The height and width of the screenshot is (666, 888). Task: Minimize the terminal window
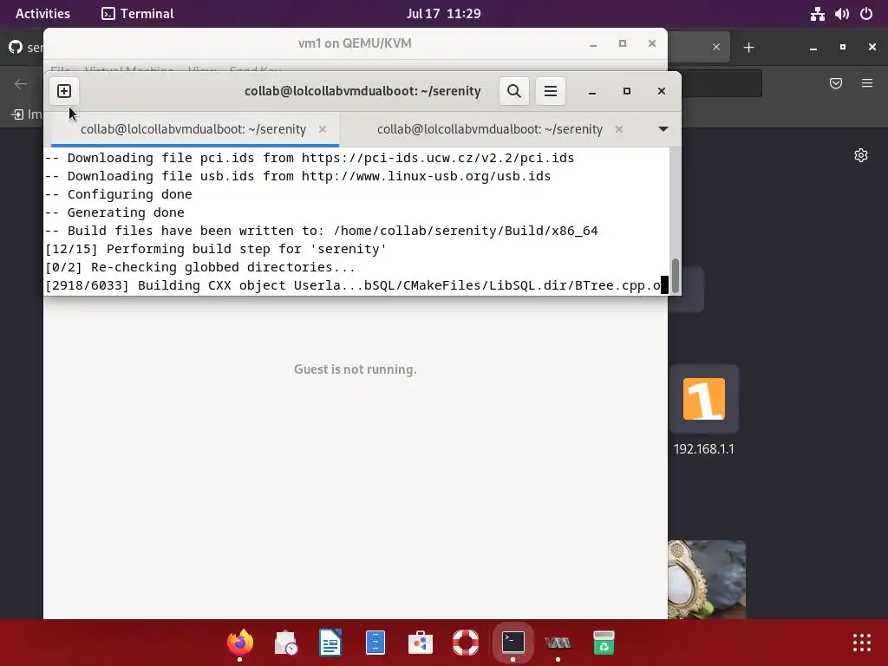592,91
